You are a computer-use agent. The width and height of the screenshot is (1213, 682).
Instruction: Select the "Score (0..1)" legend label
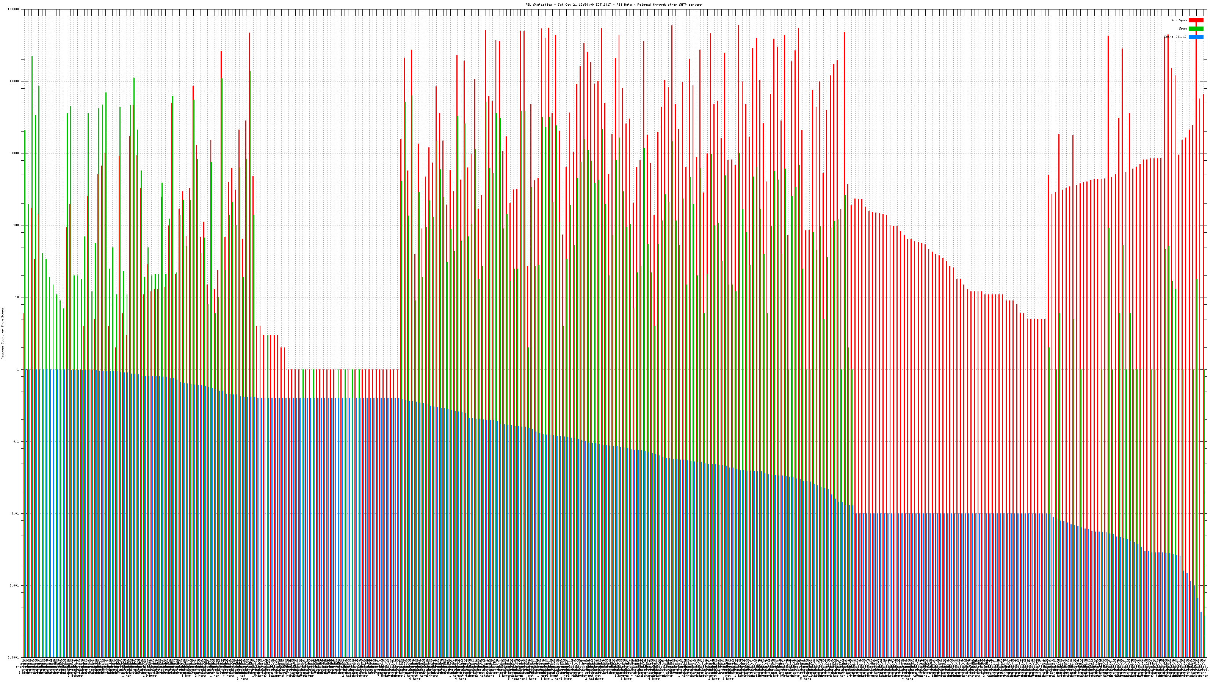[x=1175, y=37]
